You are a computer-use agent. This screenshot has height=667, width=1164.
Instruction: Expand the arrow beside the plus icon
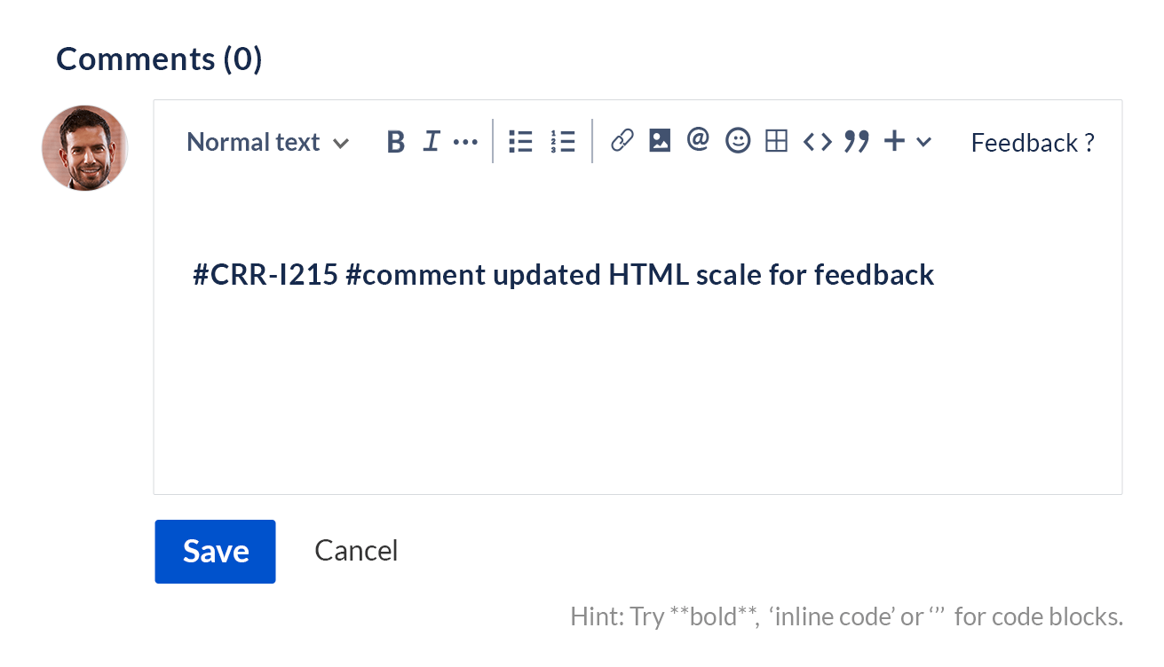coord(923,142)
